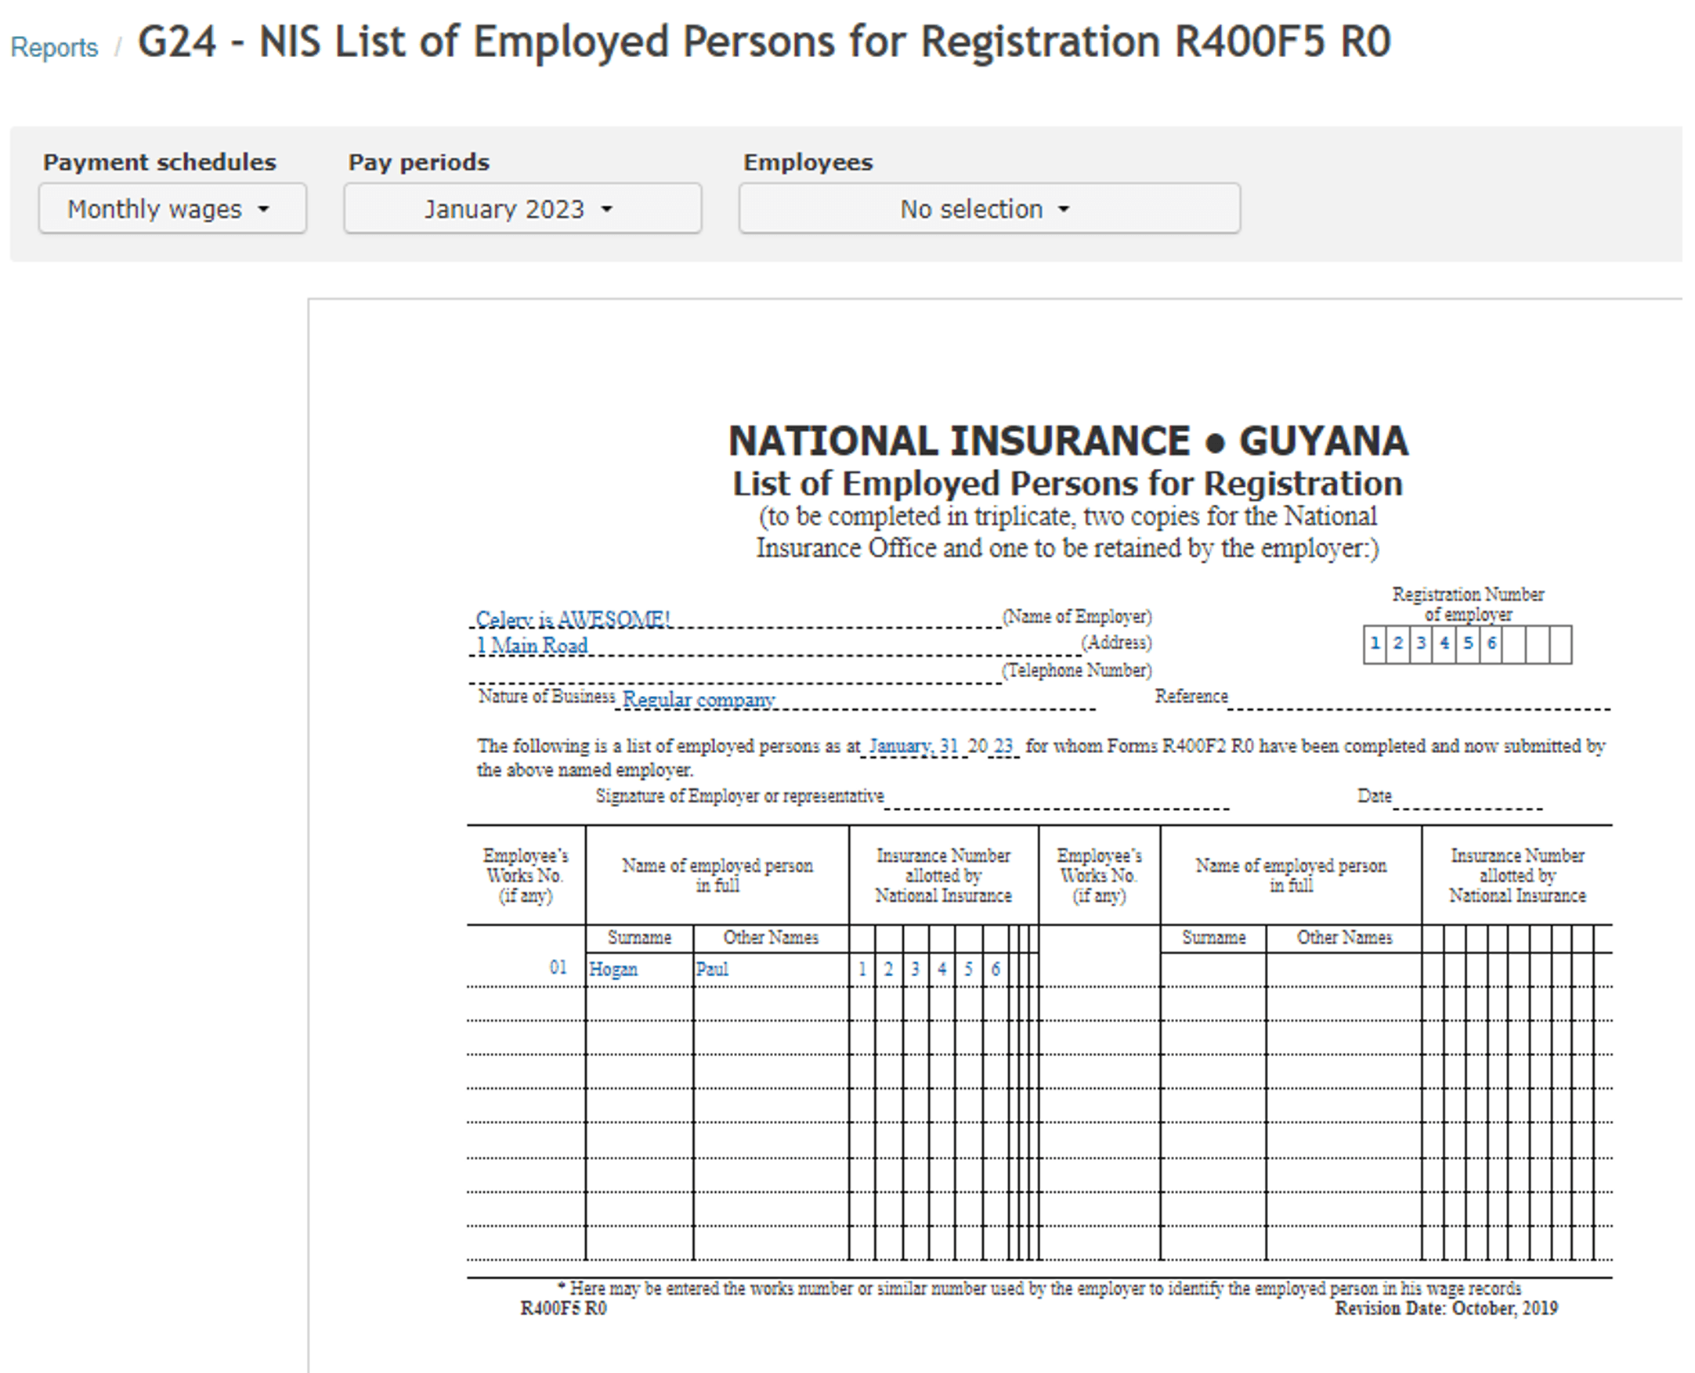Click the Reference field label
Viewport: 1695px width, 1373px height.
click(x=1191, y=696)
